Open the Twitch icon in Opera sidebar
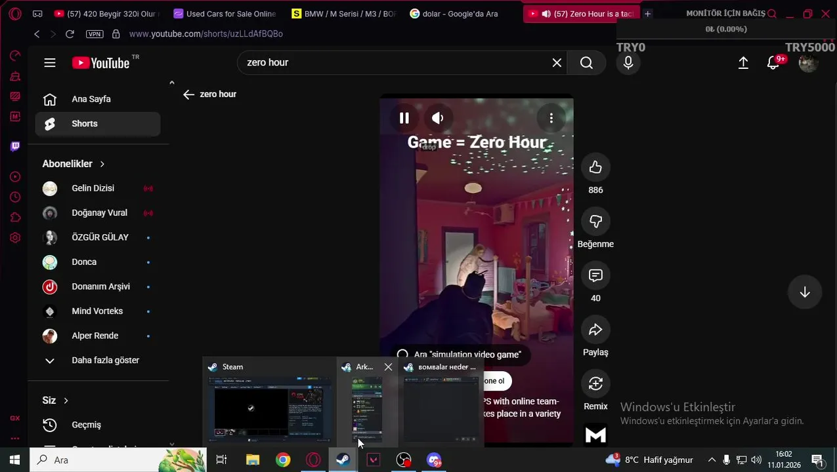 15,146
